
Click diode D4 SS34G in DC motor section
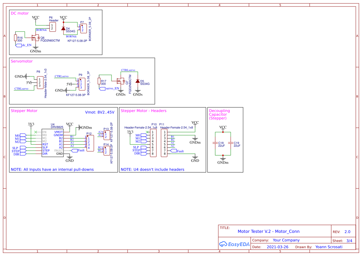[64, 28]
